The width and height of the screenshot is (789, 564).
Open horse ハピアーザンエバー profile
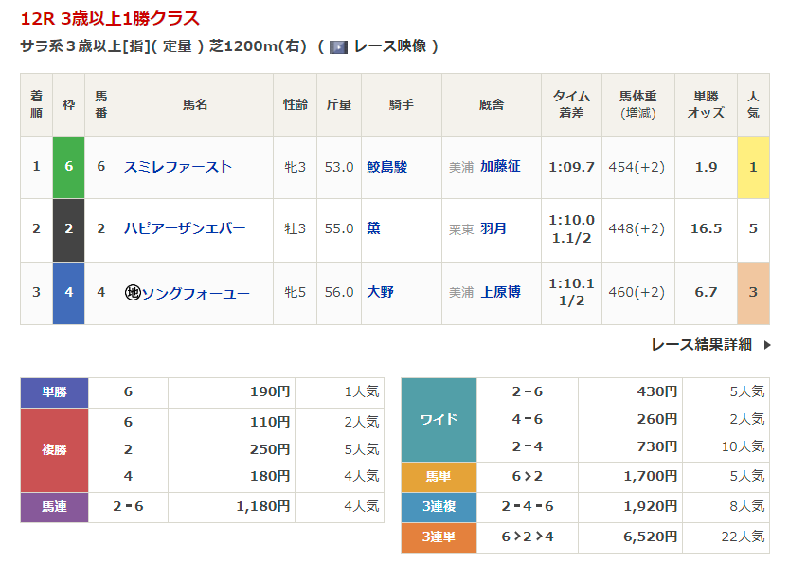185,228
